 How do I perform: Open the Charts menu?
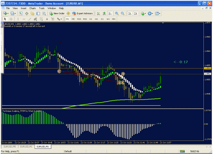[x=33, y=8]
